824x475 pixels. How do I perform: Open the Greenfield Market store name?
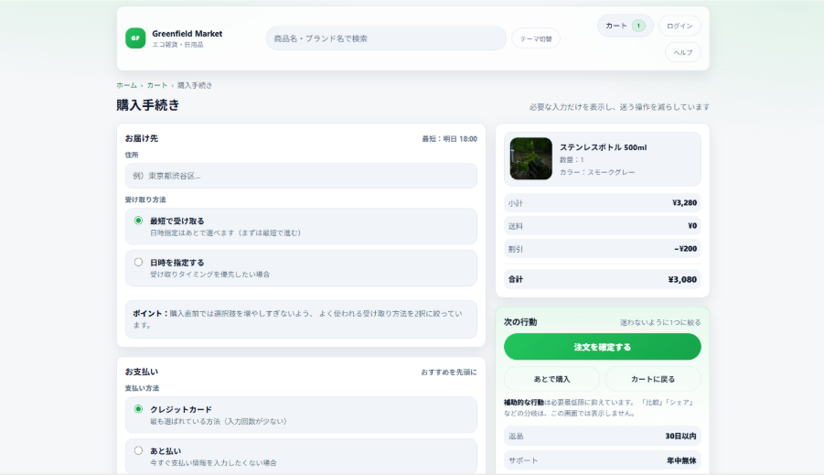coord(187,34)
